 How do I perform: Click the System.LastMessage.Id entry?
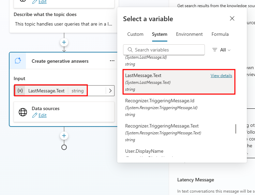179,61
